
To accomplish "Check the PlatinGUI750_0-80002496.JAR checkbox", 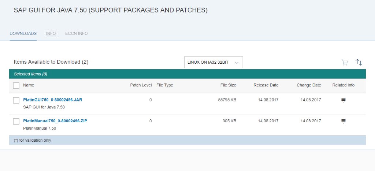I will click(x=16, y=100).
